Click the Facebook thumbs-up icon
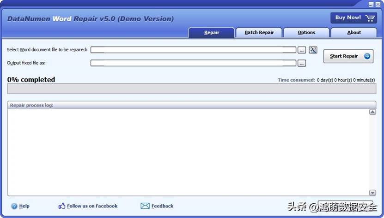 [x=62, y=206]
